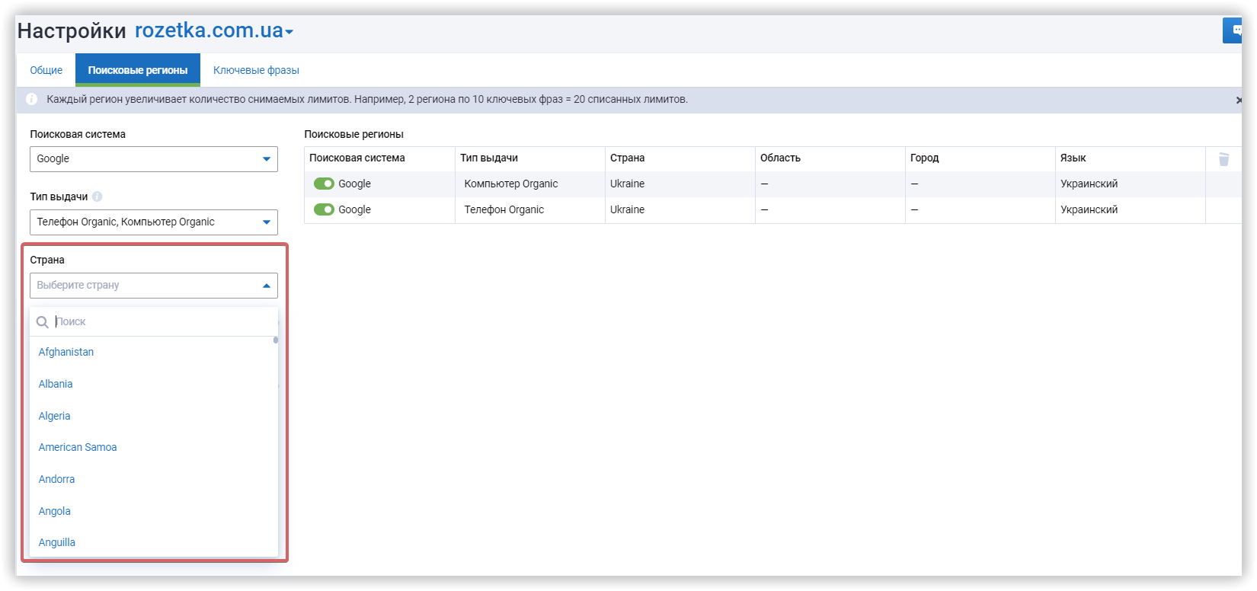Collapse the Страна country dropdown
Viewport: 1257px width, 591px height.
[x=266, y=286]
